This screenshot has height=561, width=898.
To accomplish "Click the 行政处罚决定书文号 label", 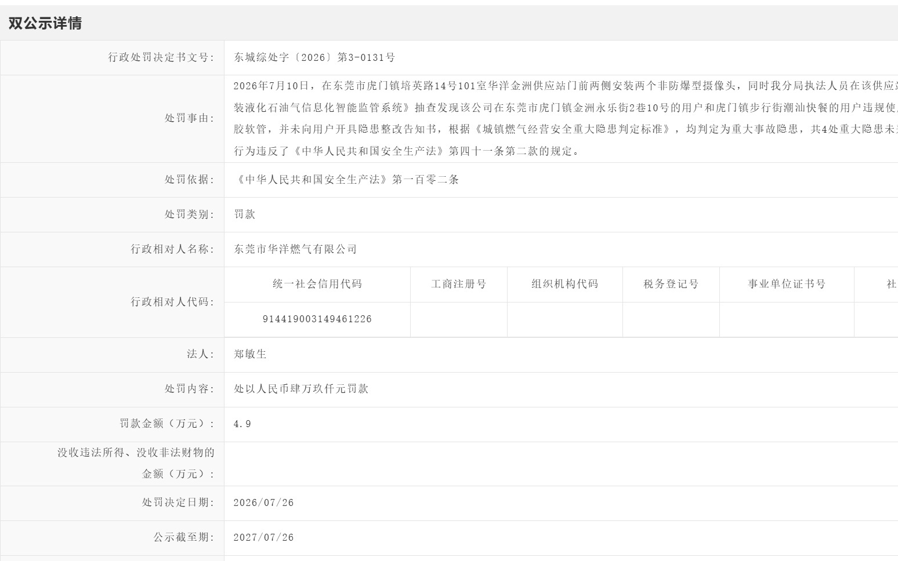I will [x=161, y=57].
